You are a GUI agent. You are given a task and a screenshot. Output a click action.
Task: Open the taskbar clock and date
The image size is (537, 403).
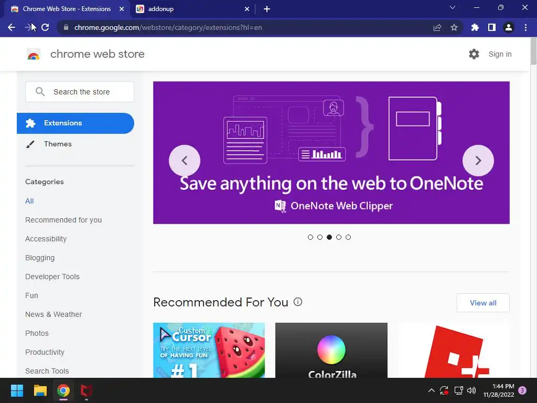click(499, 390)
